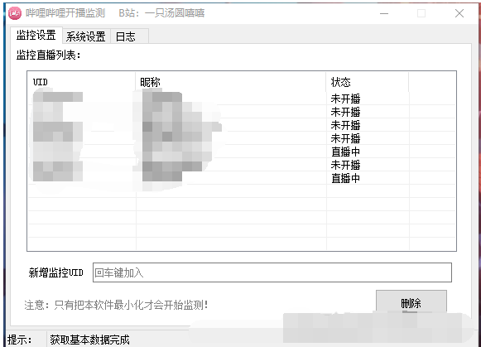Click the 新增监控UID label
481x347 pixels.
click(55, 272)
